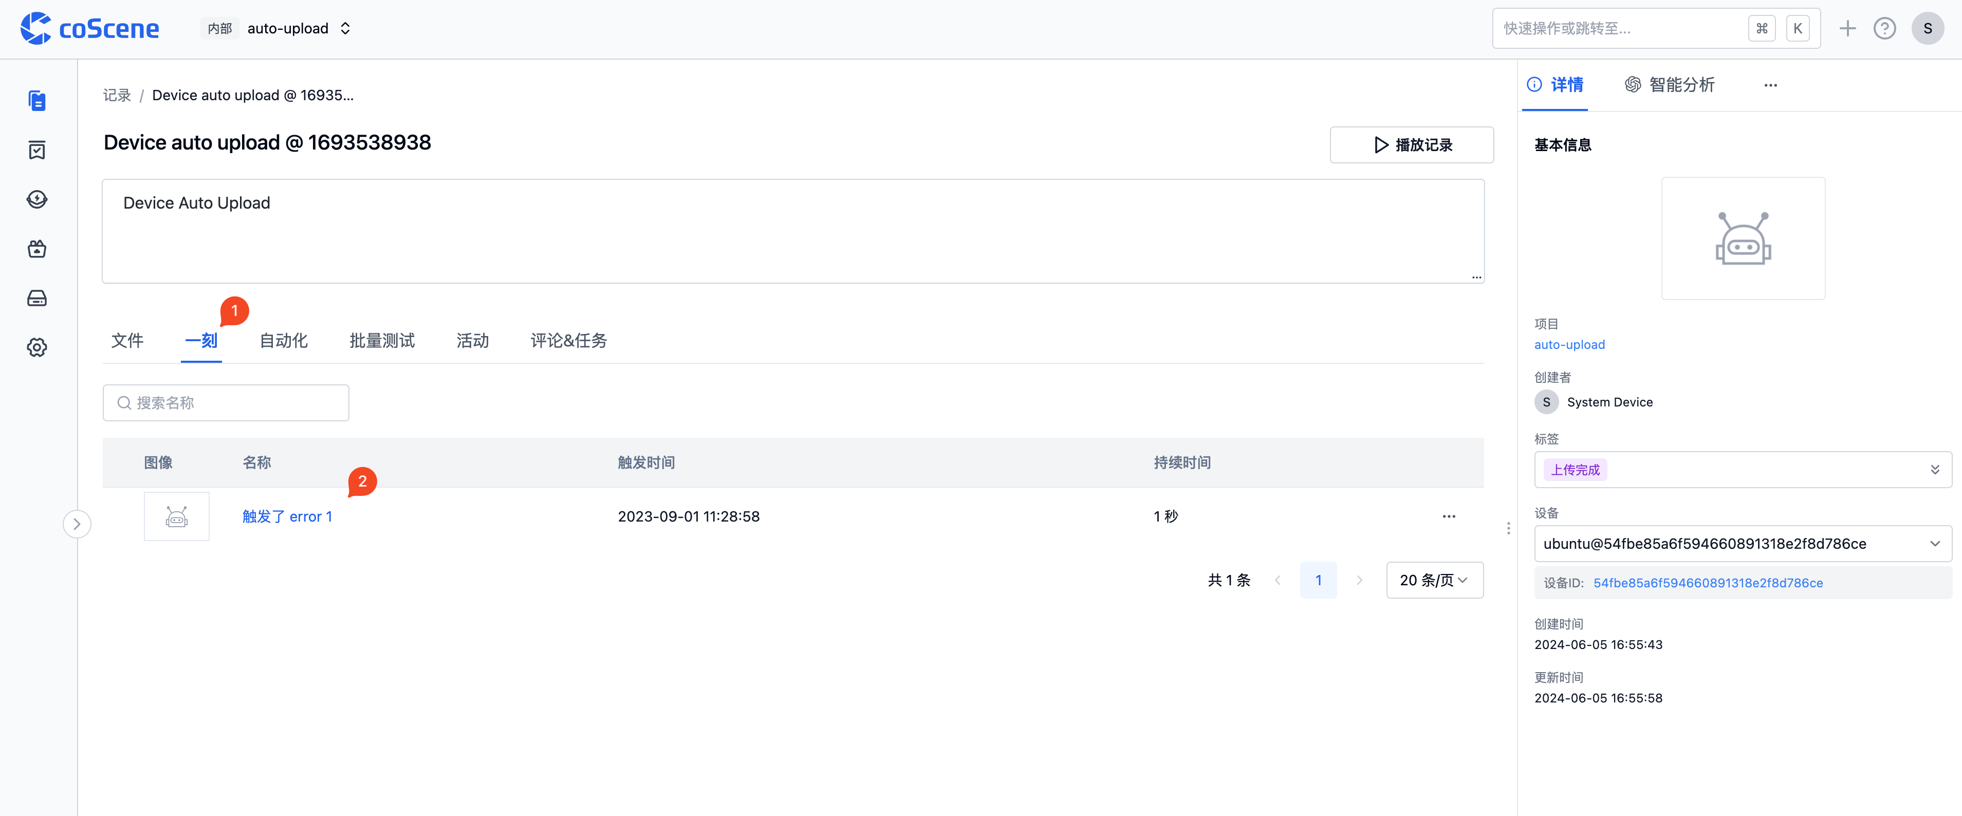The width and height of the screenshot is (1962, 816).
Task: Select page 1 in pagination
Action: point(1318,581)
